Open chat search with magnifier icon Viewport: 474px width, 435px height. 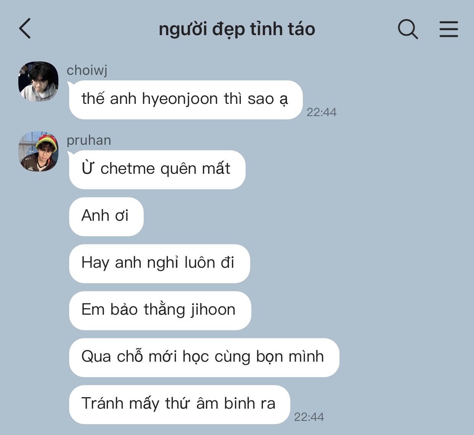click(x=408, y=29)
